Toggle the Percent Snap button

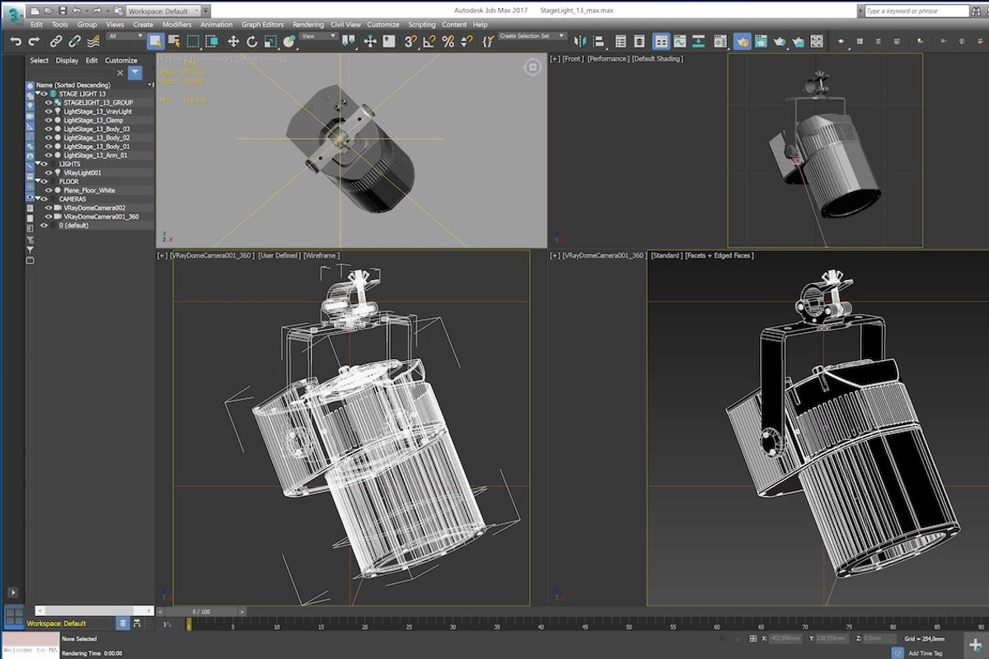pyautogui.click(x=448, y=41)
